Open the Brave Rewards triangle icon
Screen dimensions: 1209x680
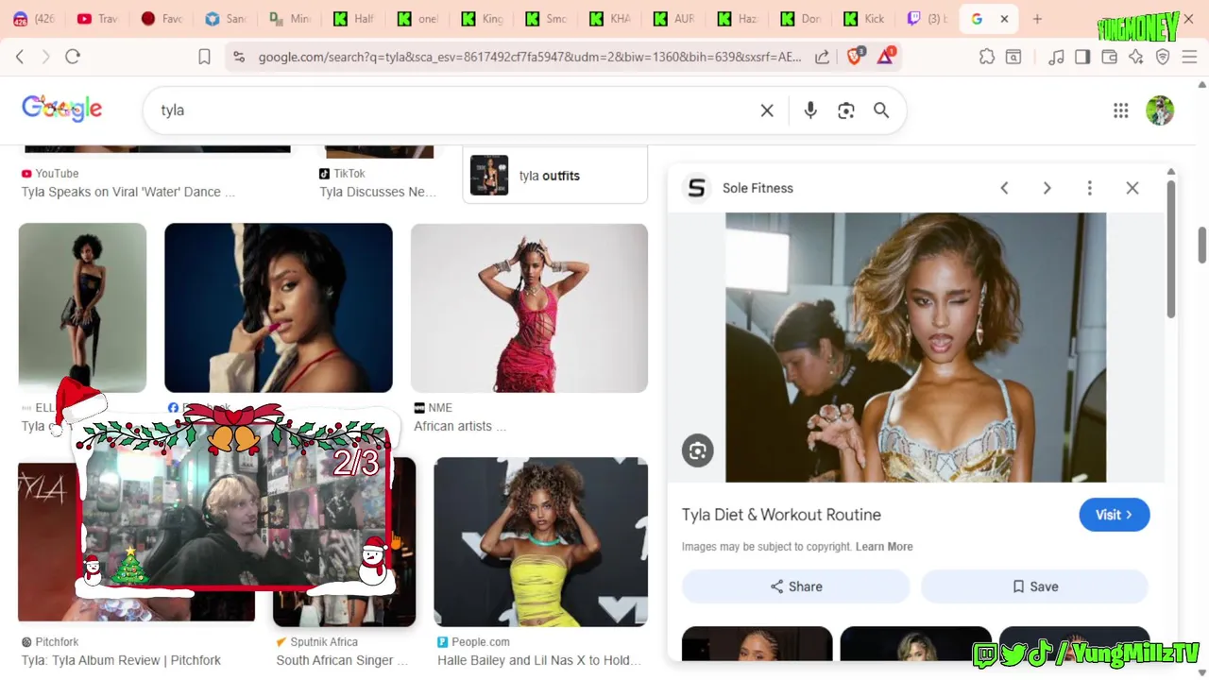pyautogui.click(x=886, y=57)
